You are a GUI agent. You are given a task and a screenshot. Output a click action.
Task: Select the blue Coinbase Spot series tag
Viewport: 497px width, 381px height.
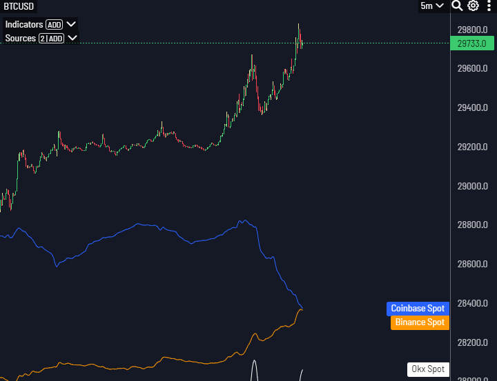pyautogui.click(x=418, y=309)
